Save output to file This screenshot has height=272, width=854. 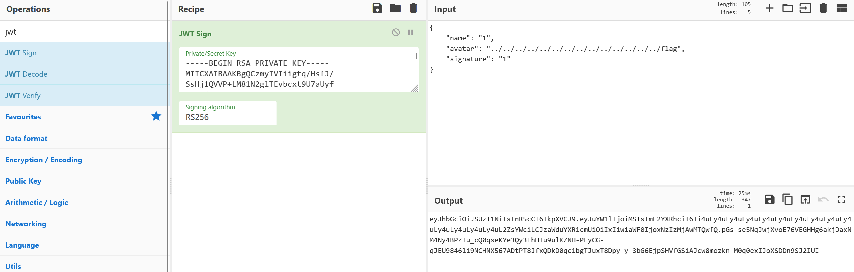tap(770, 200)
